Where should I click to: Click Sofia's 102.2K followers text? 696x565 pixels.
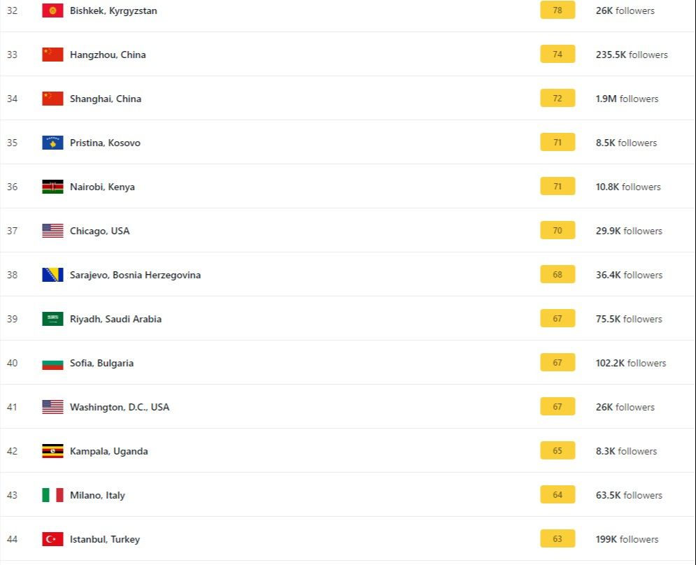(x=631, y=363)
